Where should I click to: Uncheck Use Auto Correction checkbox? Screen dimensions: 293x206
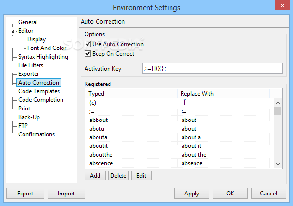[x=87, y=44]
